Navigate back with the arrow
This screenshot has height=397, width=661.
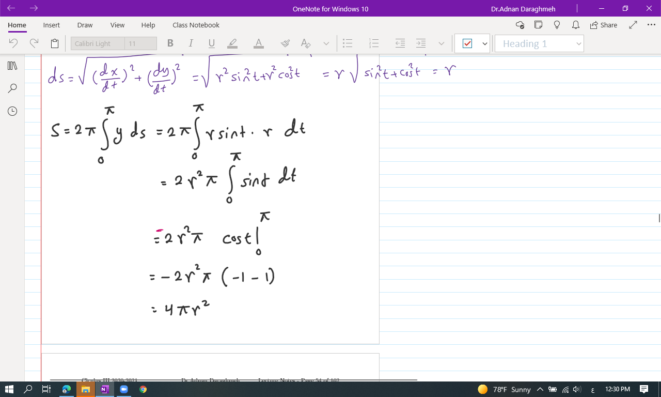tap(11, 8)
